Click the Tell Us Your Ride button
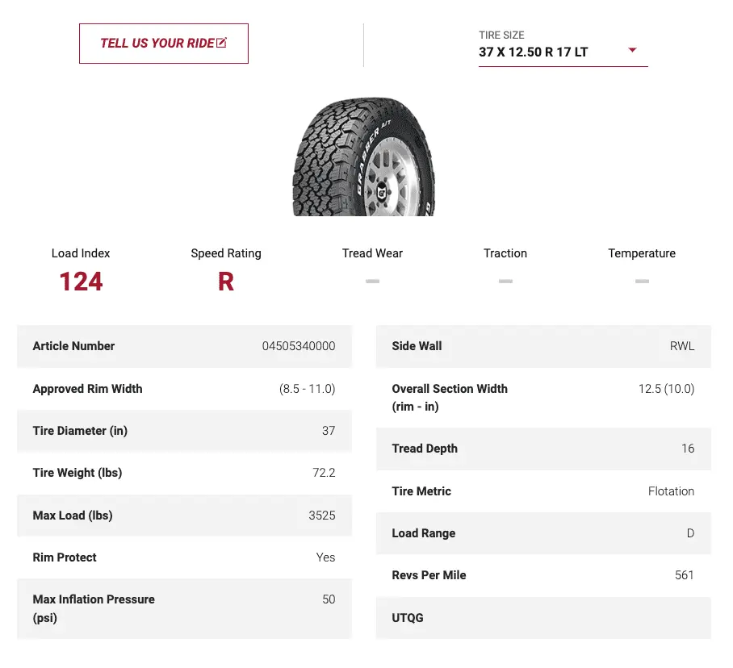The height and width of the screenshot is (668, 733). (163, 44)
